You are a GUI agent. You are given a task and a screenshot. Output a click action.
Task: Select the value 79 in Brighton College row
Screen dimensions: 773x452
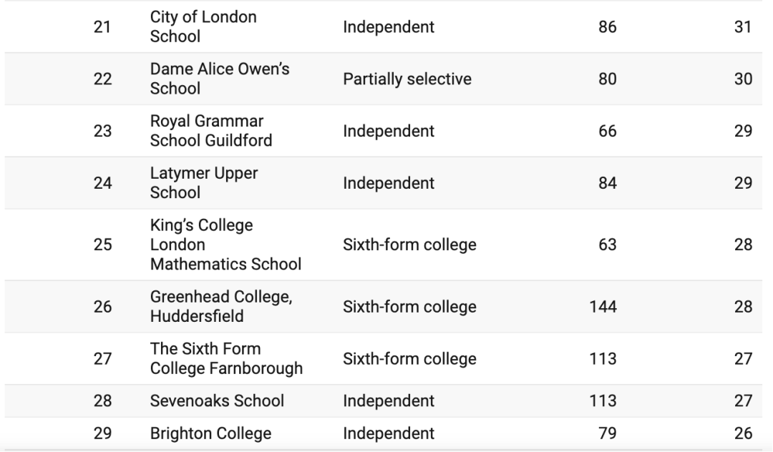click(x=607, y=433)
